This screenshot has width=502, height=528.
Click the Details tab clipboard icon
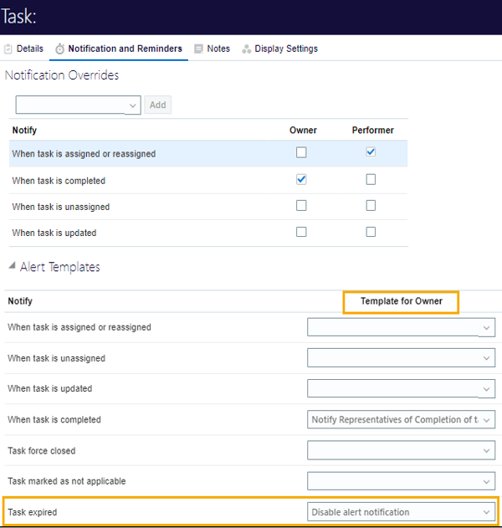[8, 49]
